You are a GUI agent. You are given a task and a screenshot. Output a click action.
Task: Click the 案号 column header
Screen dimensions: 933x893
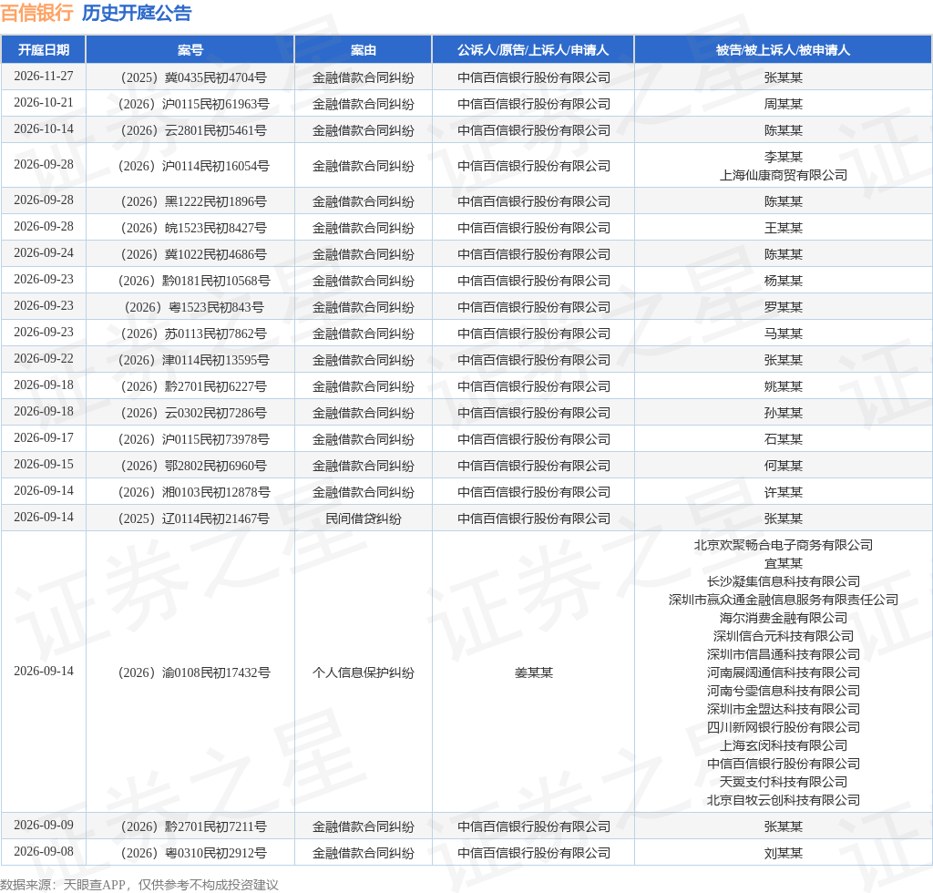(190, 50)
